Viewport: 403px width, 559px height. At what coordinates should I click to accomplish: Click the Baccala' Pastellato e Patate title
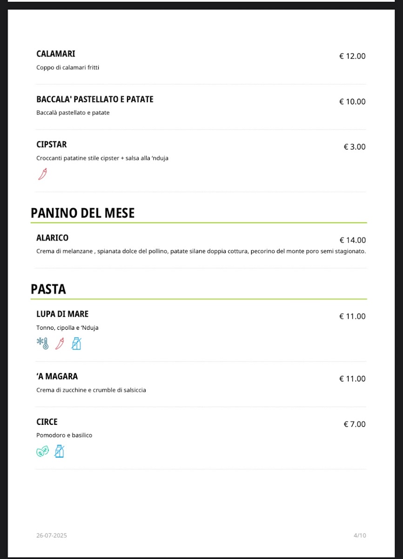[95, 99]
